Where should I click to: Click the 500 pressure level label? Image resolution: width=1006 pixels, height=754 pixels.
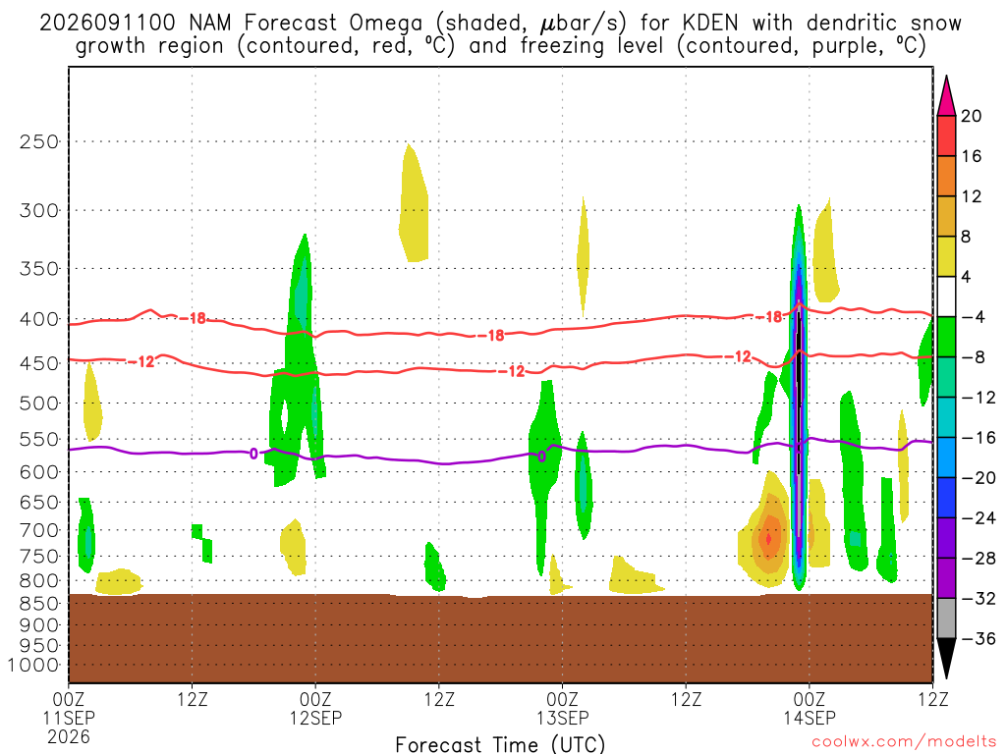[x=39, y=404]
